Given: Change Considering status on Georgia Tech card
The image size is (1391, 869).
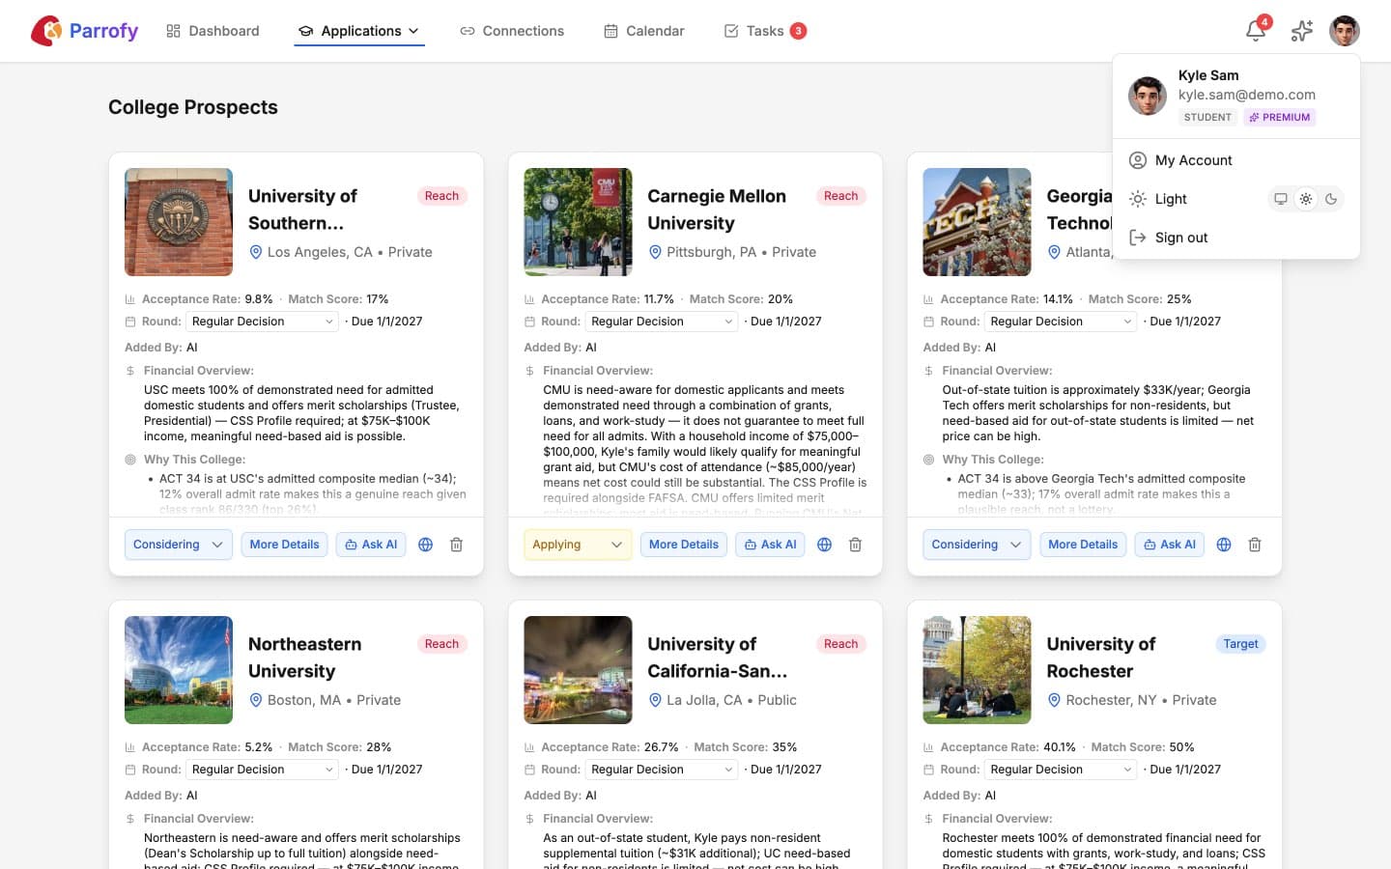Looking at the screenshot, I should coord(977,545).
